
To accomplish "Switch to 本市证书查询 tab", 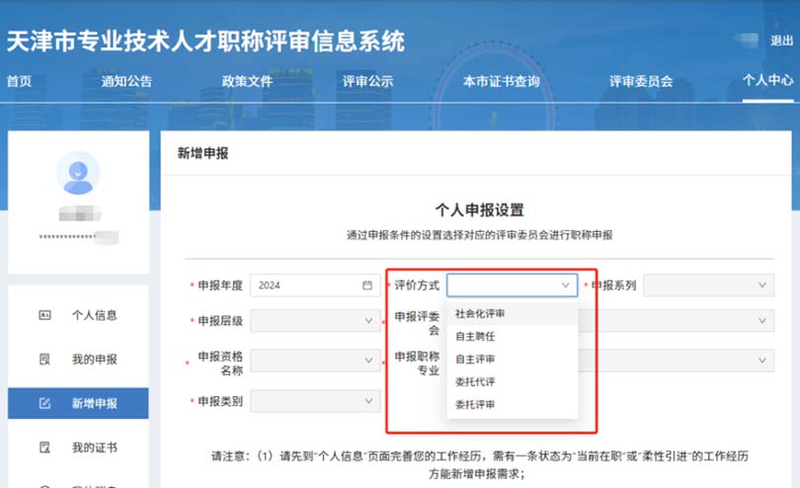I will [502, 81].
